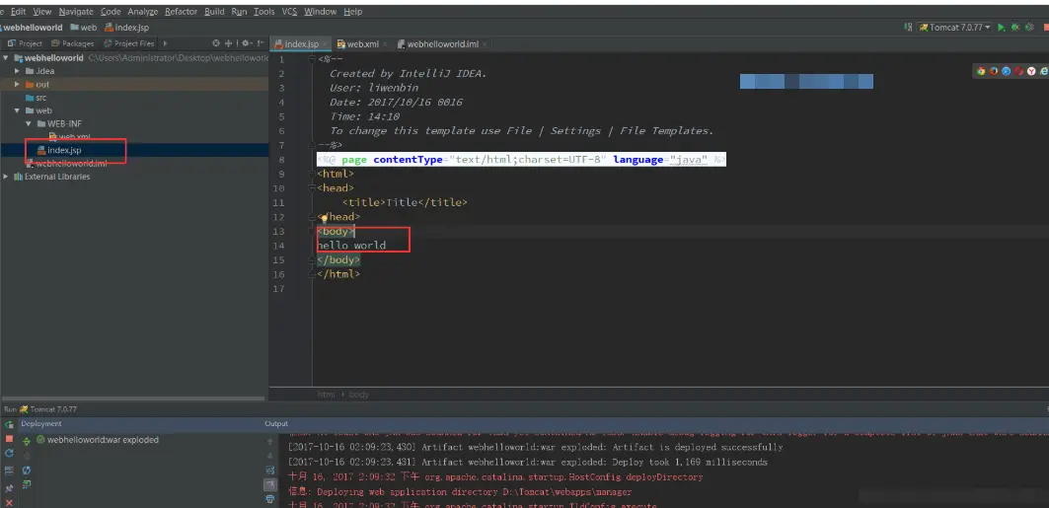Click the scroll from source target icon
The height and width of the screenshot is (508, 1049).
click(x=216, y=43)
